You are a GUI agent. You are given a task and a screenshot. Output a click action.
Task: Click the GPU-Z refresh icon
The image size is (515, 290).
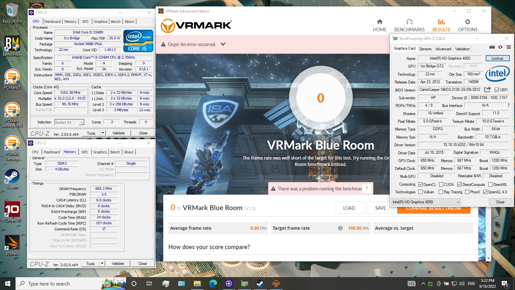[x=500, y=47]
